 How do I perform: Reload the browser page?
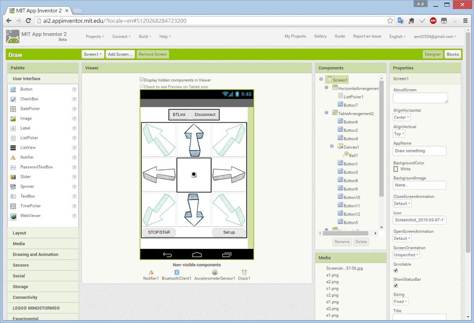[28, 20]
